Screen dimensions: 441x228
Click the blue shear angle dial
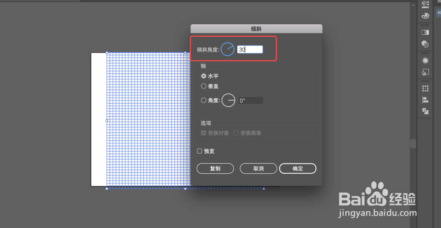[228, 49]
